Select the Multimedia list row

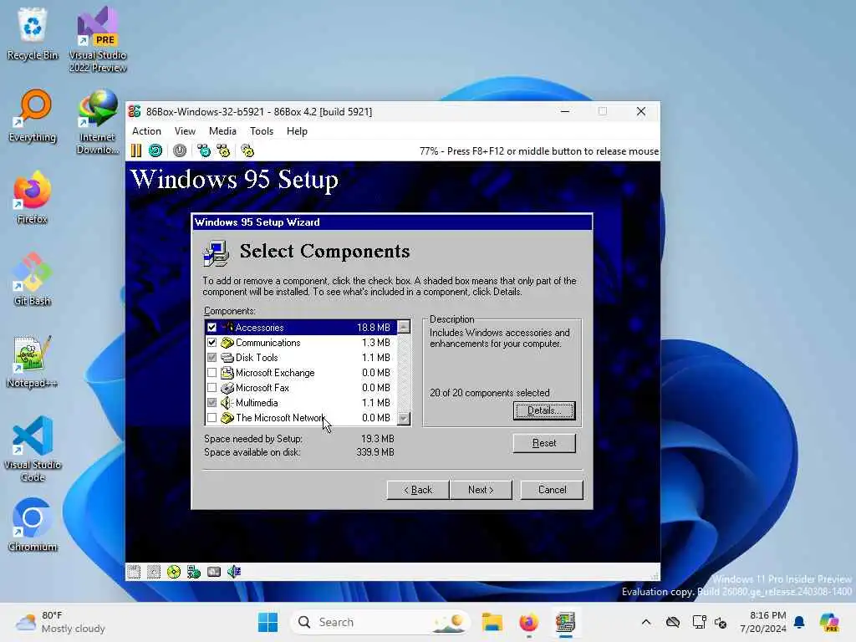coord(301,403)
